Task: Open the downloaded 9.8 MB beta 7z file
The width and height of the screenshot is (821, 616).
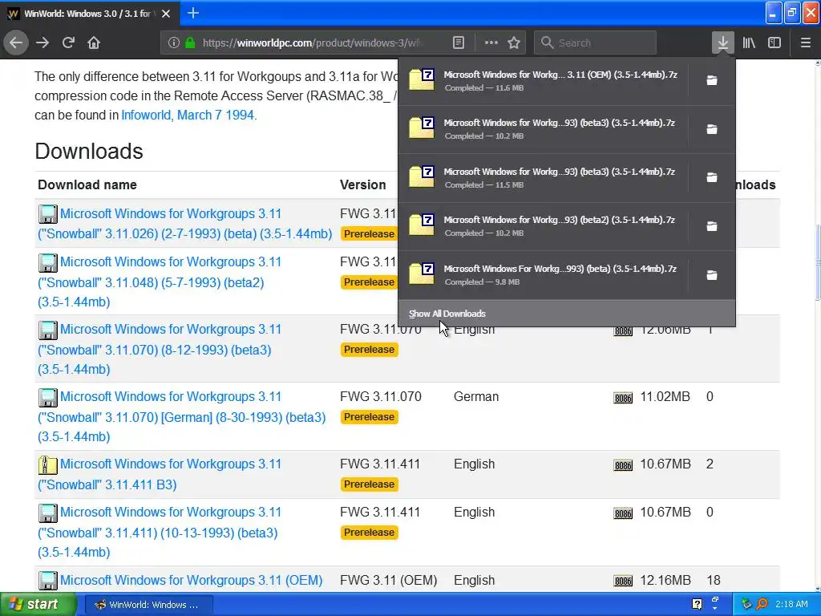Action: (543, 275)
